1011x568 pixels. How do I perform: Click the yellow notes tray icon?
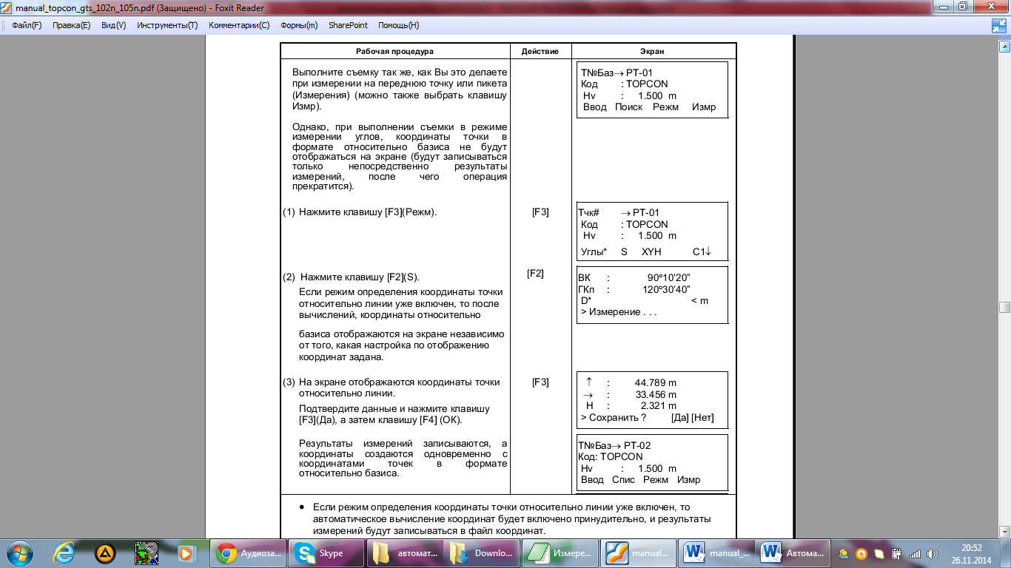point(879,553)
